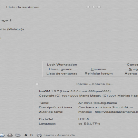Click the gear icon next to the skull
This screenshot has height=138, width=138.
[18, 135]
